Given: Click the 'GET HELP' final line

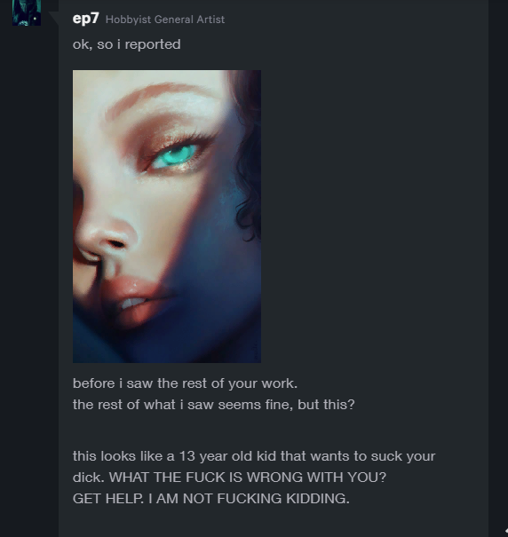Looking at the screenshot, I should tap(211, 499).
